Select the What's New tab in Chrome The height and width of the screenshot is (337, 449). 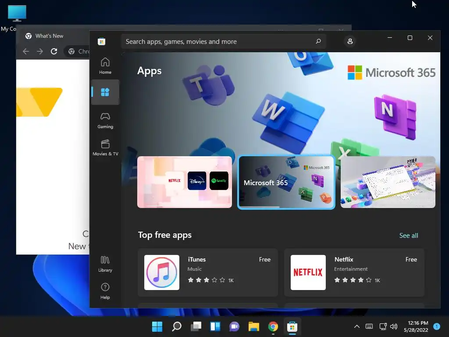click(49, 36)
